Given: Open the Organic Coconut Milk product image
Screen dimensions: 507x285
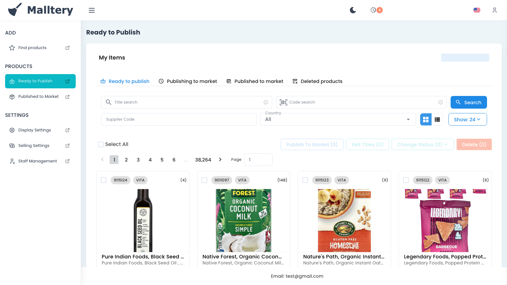Looking at the screenshot, I should tap(244, 220).
